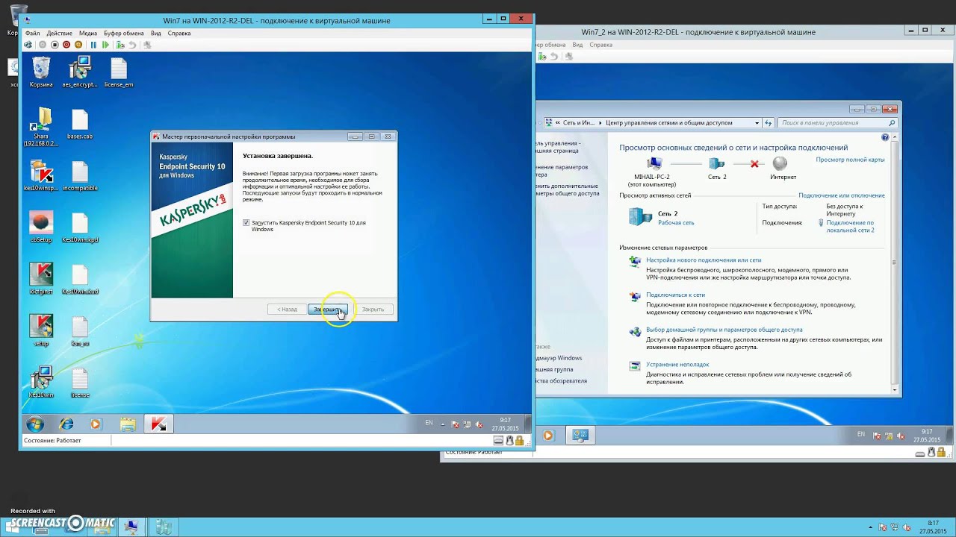Click the Подключение или отключение link

coord(842,195)
